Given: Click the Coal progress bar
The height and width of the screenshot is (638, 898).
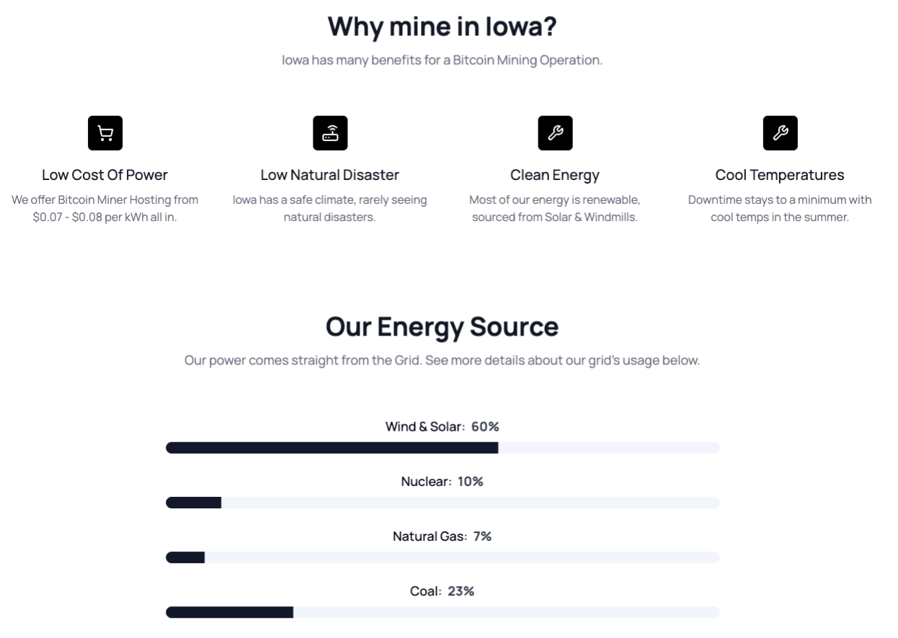Looking at the screenshot, I should click(x=443, y=612).
